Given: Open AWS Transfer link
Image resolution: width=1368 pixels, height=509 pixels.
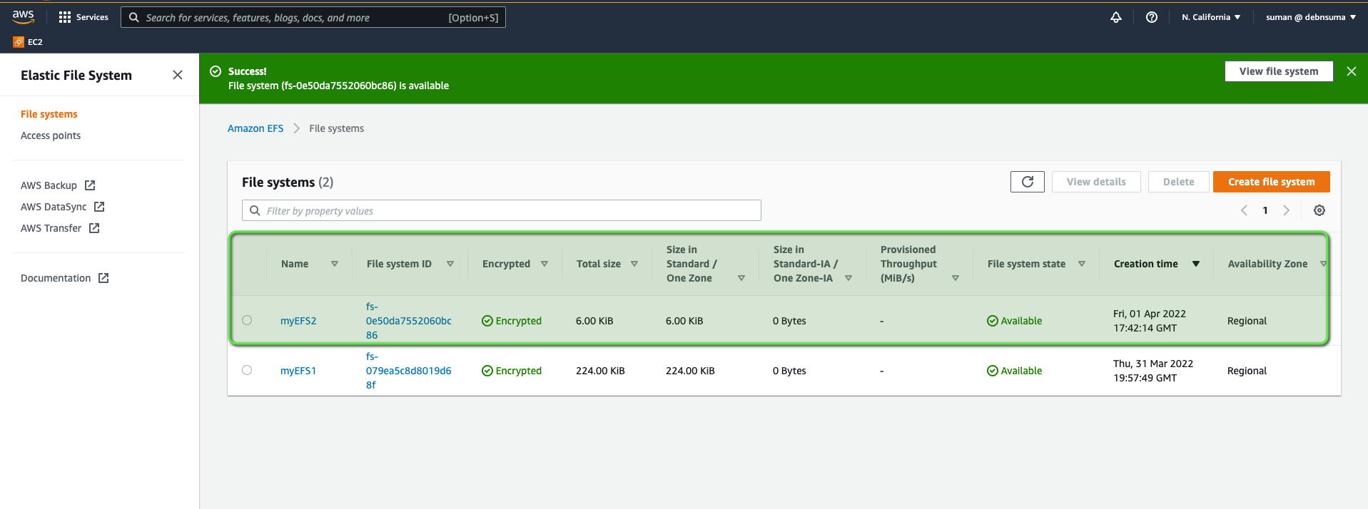Looking at the screenshot, I should [x=51, y=228].
